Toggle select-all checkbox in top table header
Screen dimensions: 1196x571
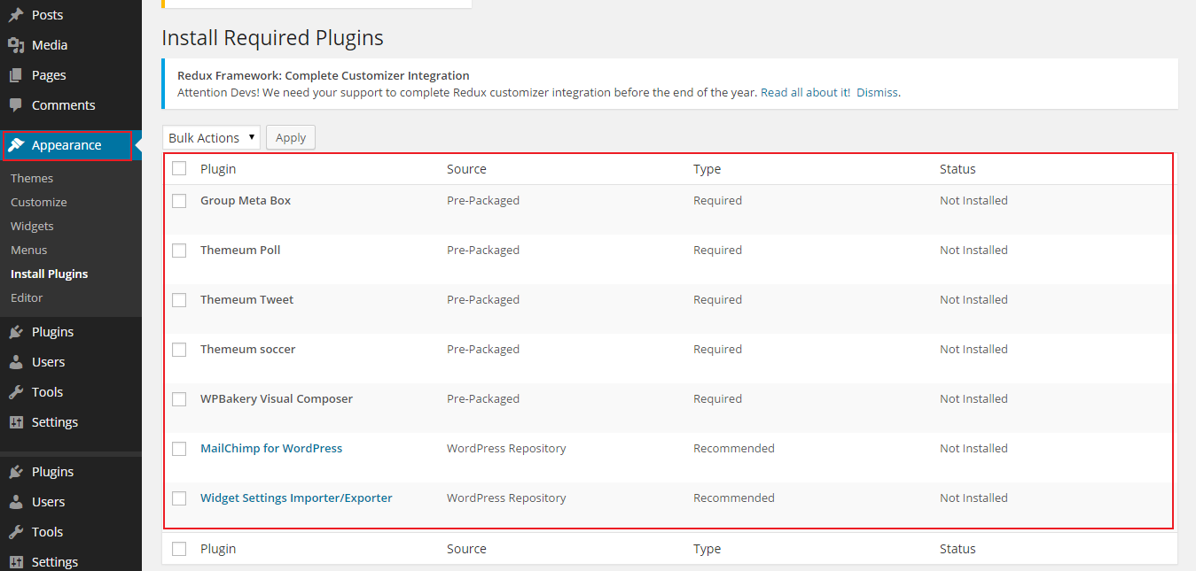[x=179, y=169]
